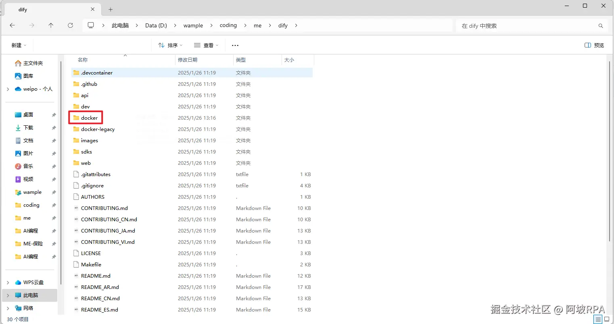Screen dimensions: 614x324
Task: Click the forward navigation arrow
Action: (x=32, y=25)
